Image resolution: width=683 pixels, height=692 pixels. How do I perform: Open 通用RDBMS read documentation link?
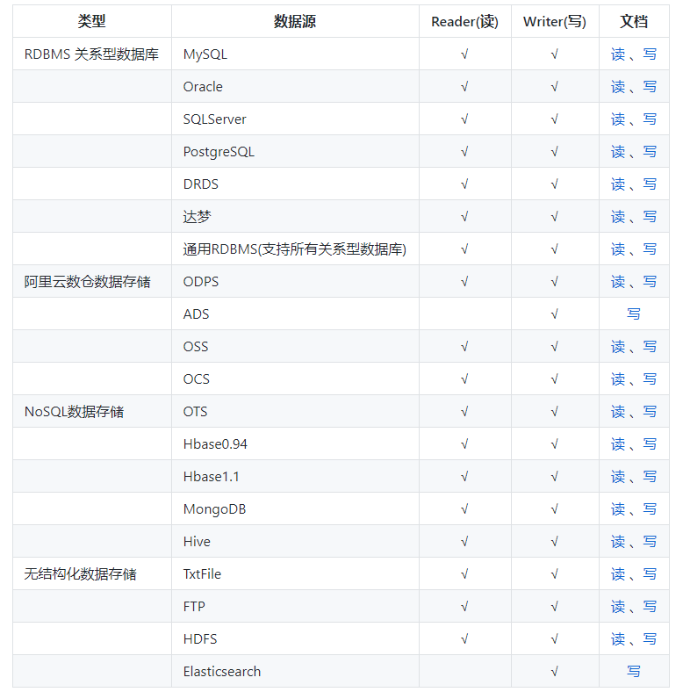tap(618, 249)
